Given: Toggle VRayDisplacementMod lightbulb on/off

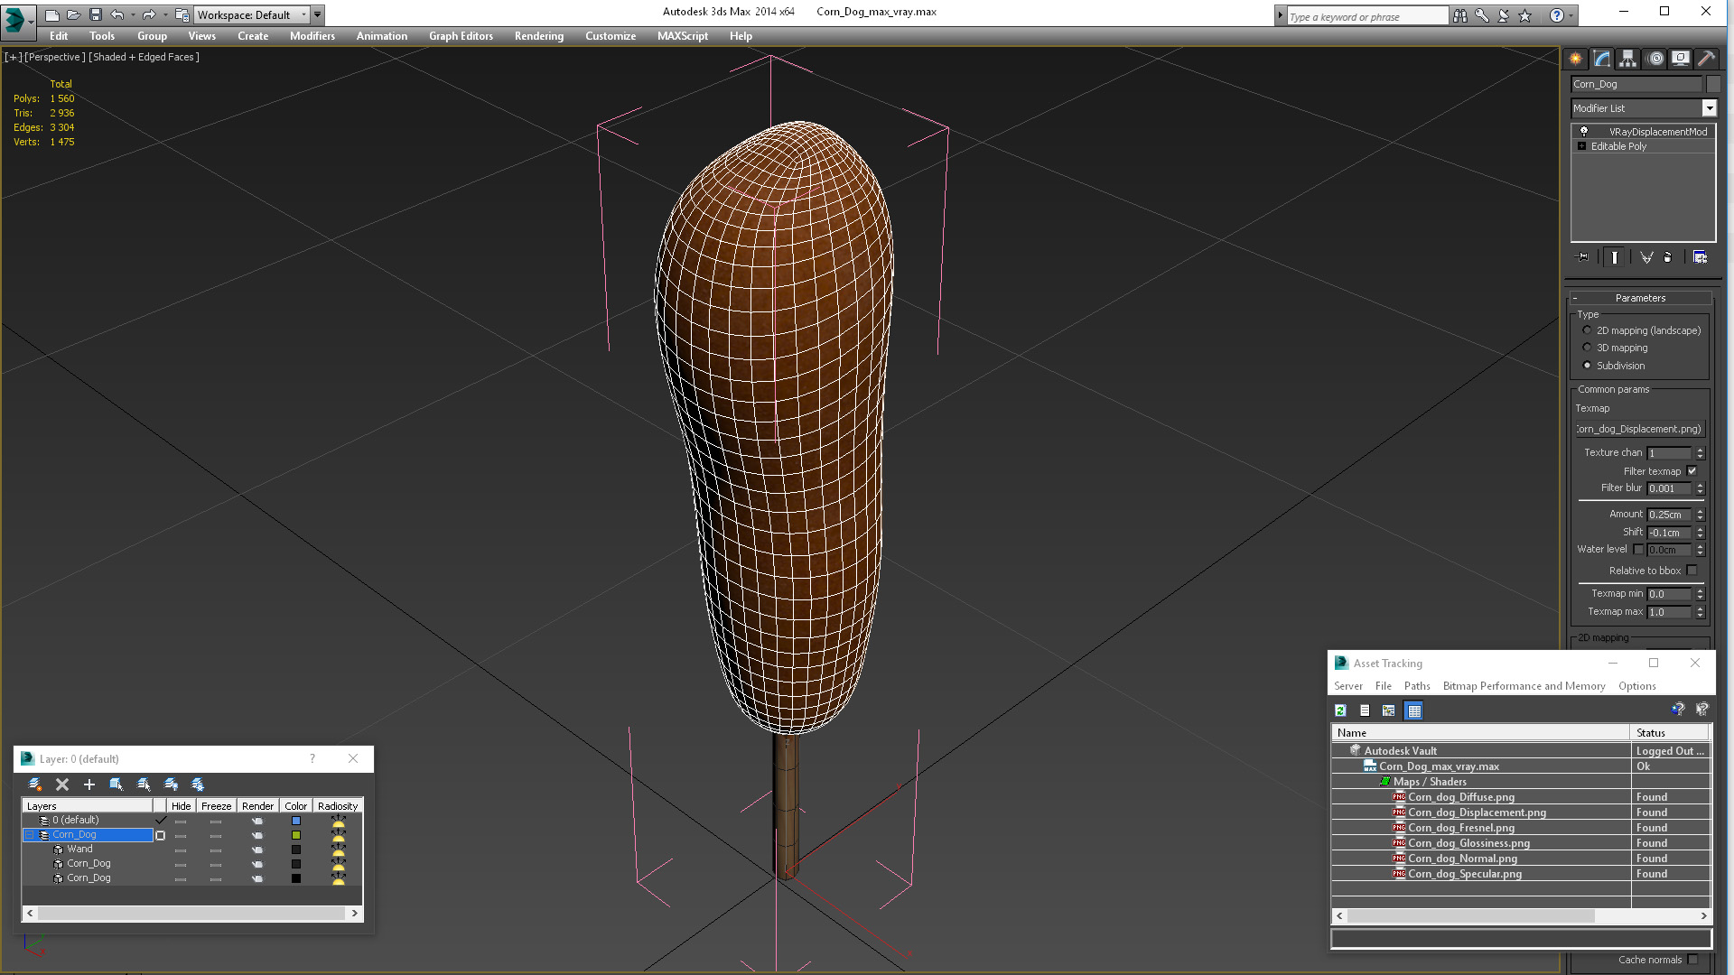Looking at the screenshot, I should point(1583,131).
